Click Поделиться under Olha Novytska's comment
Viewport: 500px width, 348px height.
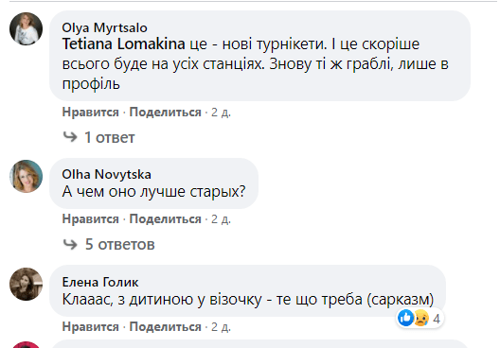coord(165,219)
